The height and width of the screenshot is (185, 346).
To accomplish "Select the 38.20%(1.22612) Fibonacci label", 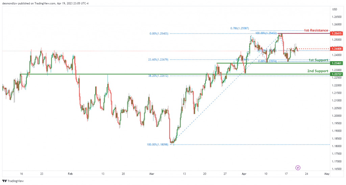I will pos(158,76).
